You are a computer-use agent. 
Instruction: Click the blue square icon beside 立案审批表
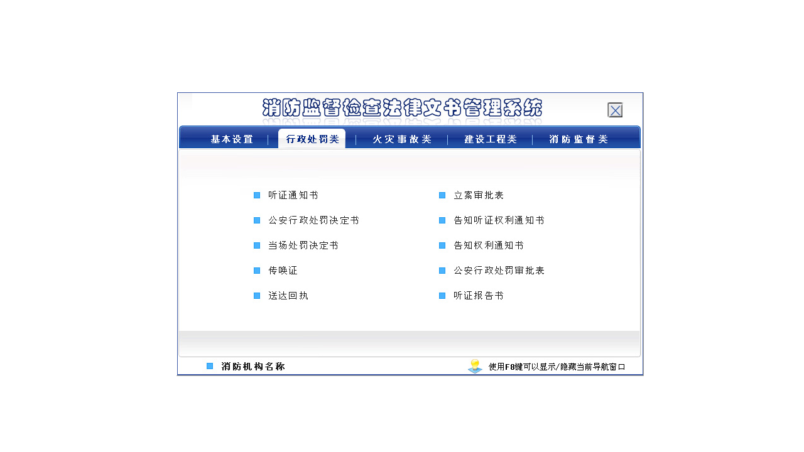click(442, 195)
